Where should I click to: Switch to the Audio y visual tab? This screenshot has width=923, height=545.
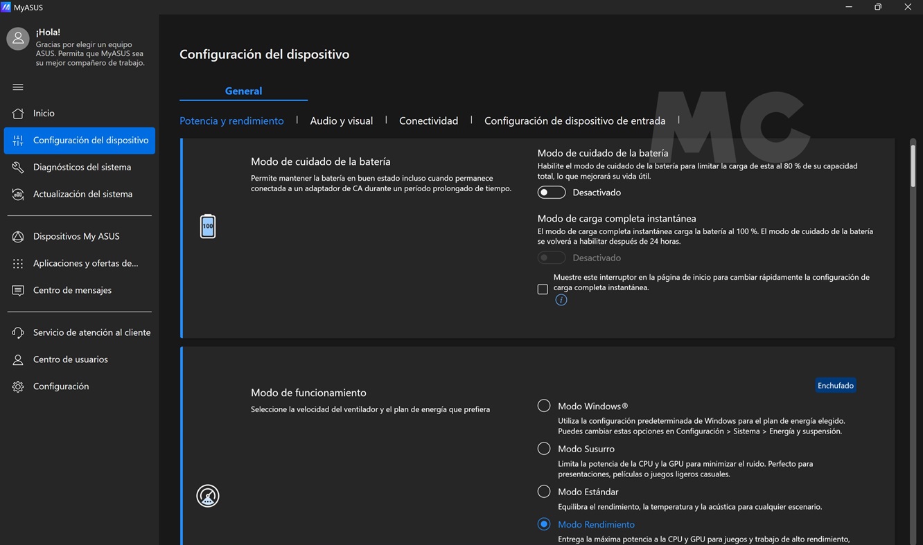(x=341, y=120)
